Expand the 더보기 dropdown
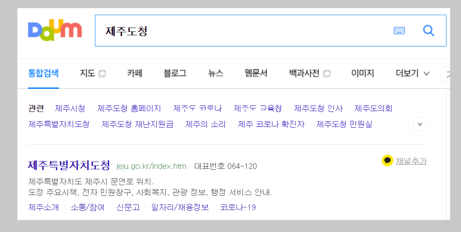 tap(412, 73)
